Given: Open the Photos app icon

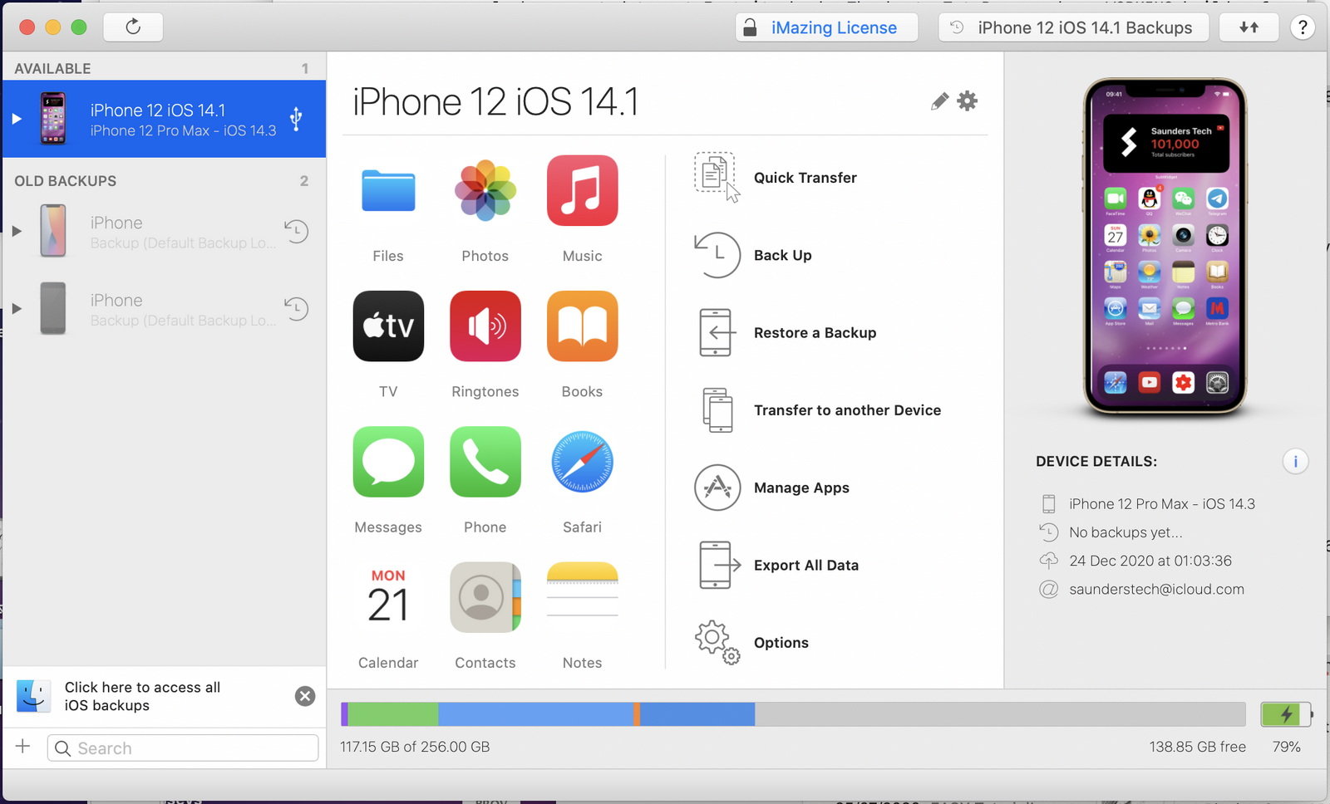Looking at the screenshot, I should pos(485,191).
